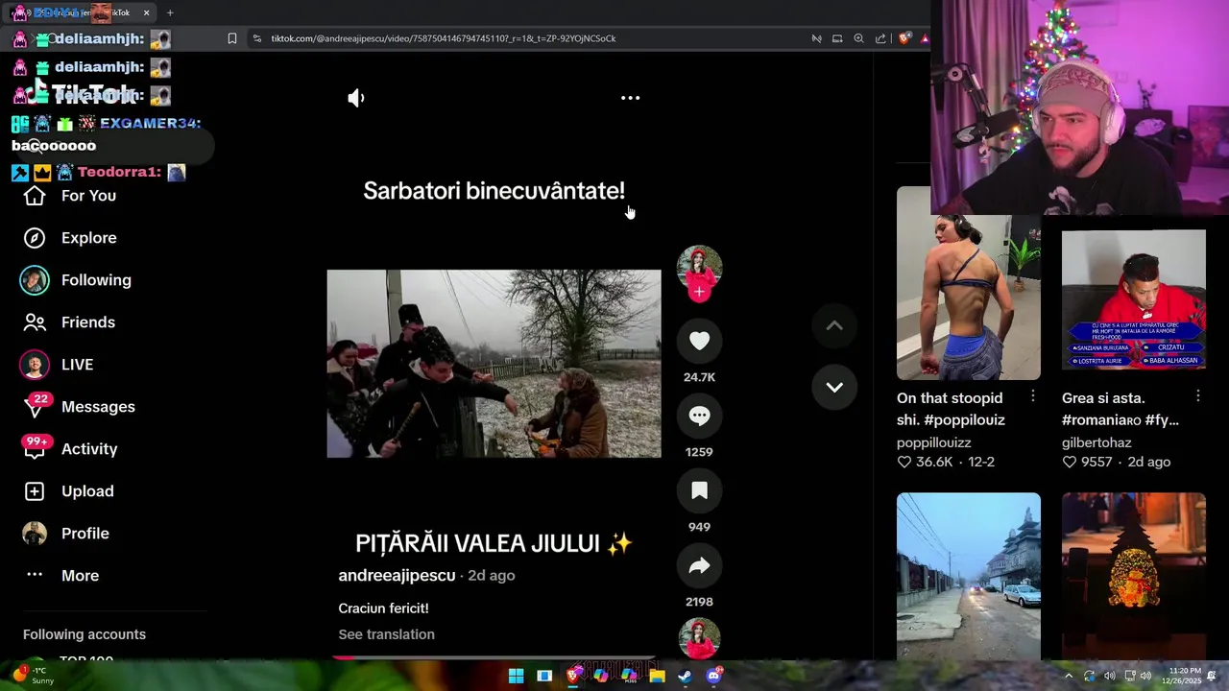Open the Brave Shields lion icon
1229x691 pixels.
coord(904,38)
